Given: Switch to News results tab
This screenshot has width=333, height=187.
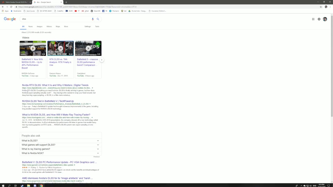Looking at the screenshot, I should click(x=30, y=26).
